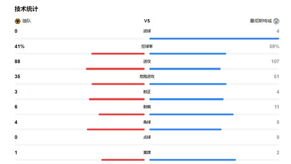Screen dimensions: 291x164
Task: Open the 曼彻斯特城 team name link
Action: click(261, 21)
